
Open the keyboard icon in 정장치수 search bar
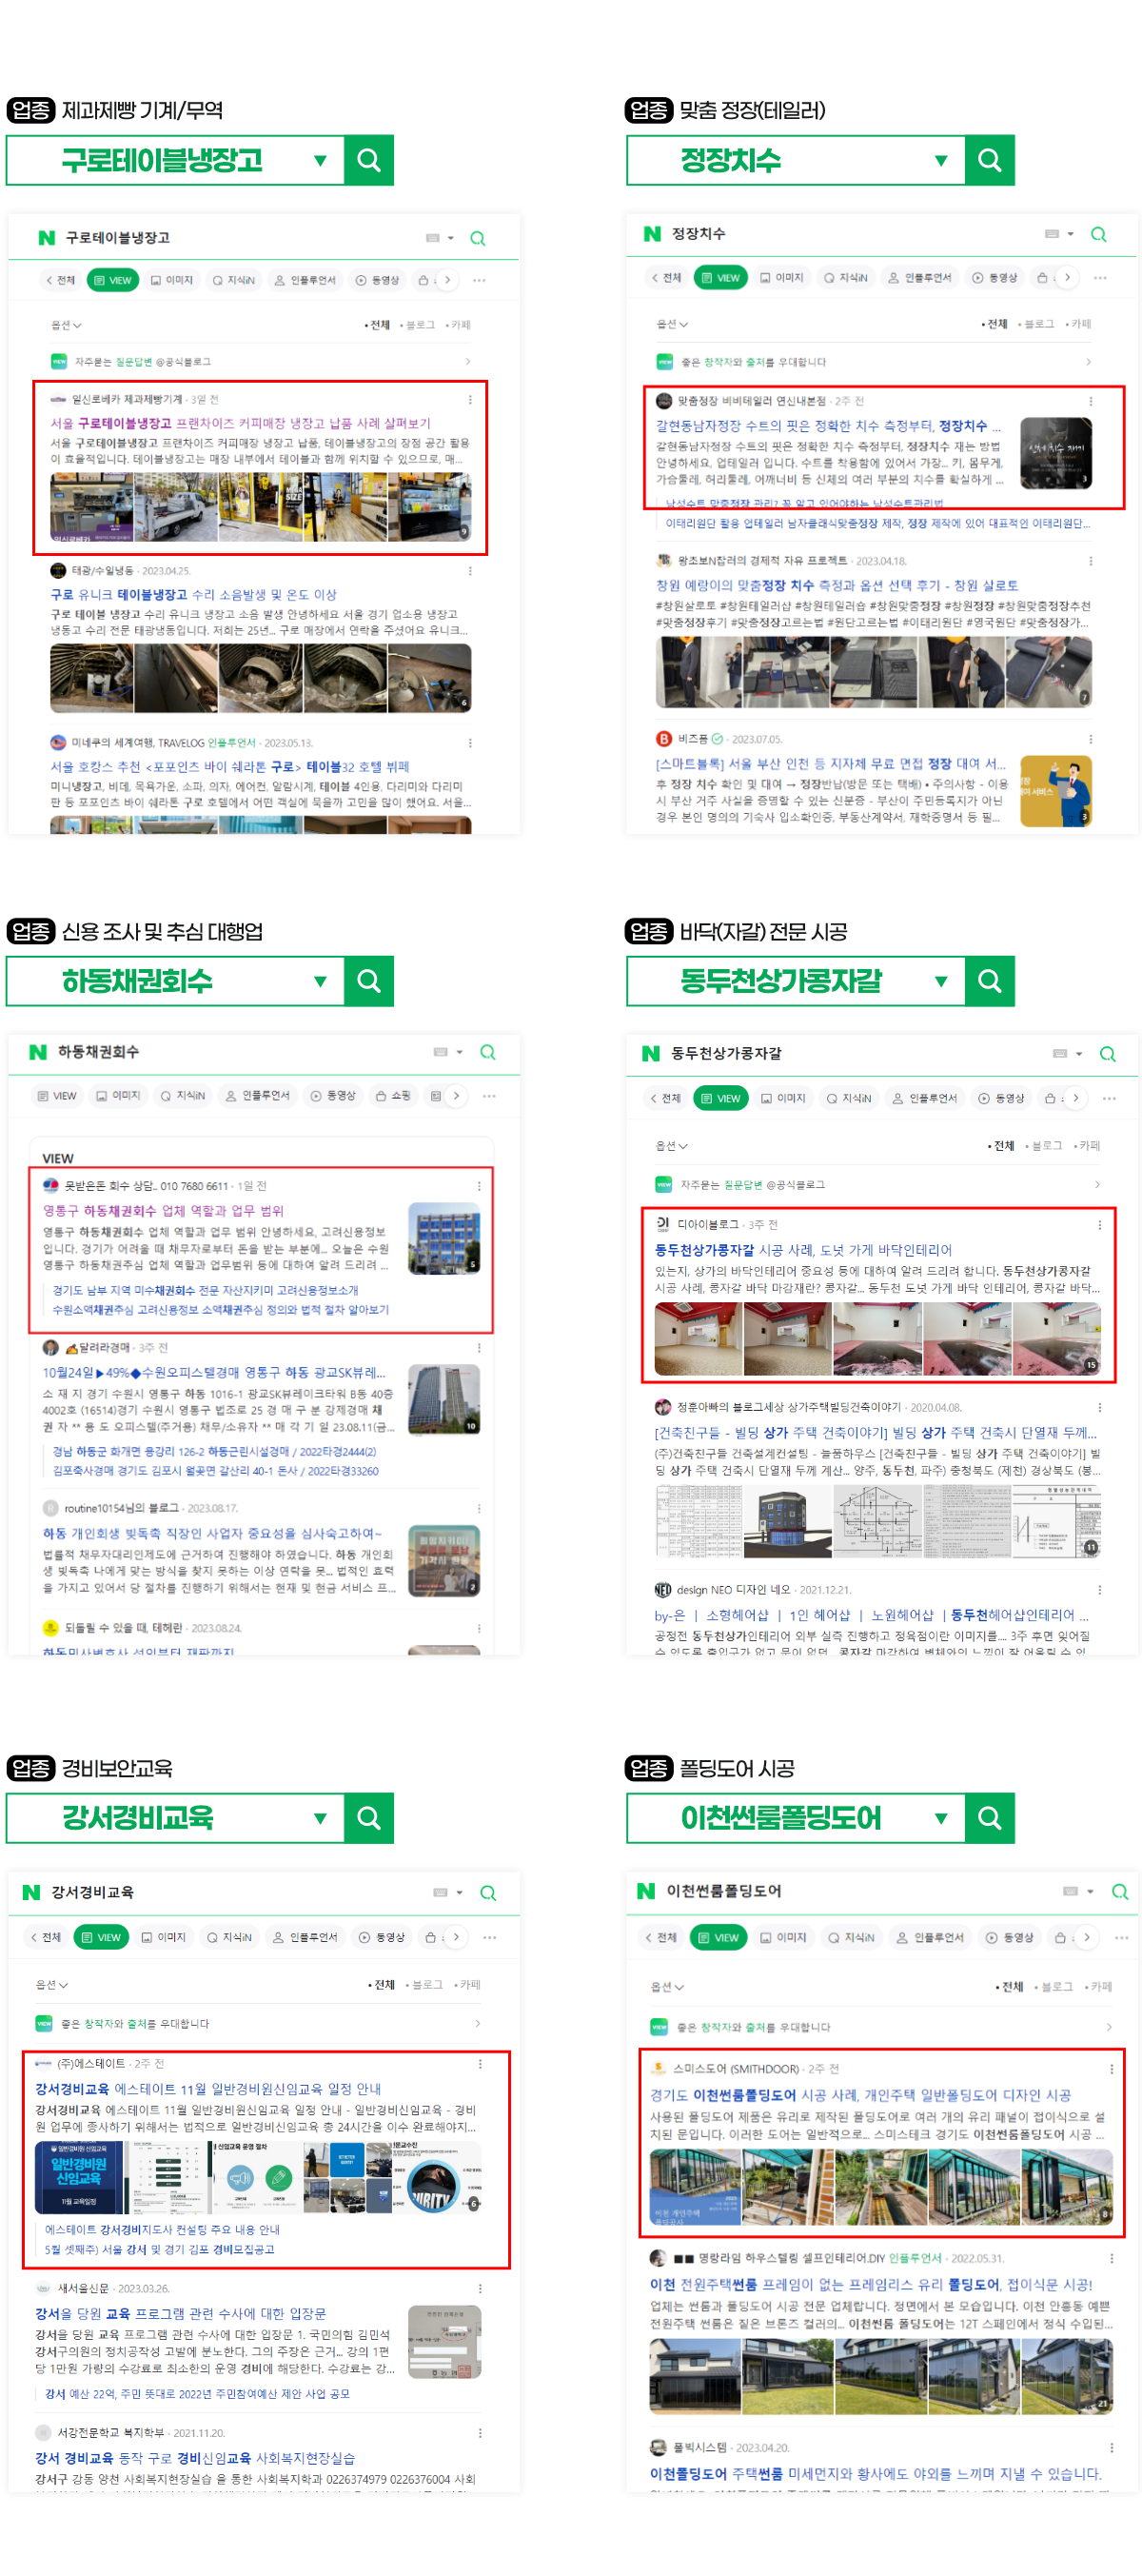(x=1052, y=234)
